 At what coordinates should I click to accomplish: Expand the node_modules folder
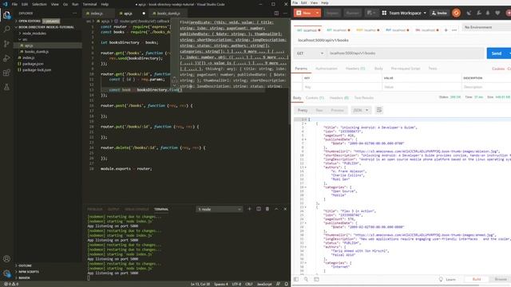pyautogui.click(x=34, y=33)
